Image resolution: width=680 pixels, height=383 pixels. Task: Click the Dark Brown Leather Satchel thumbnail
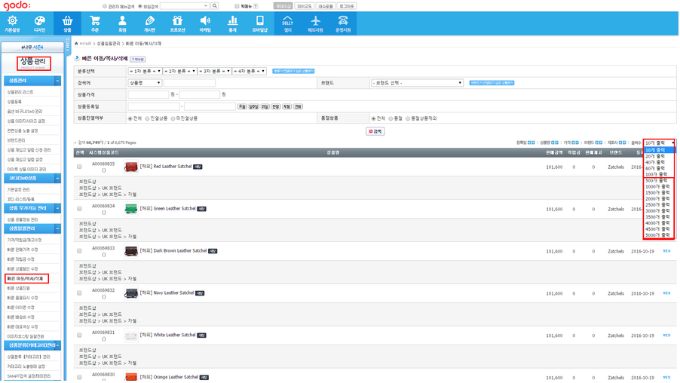(130, 251)
